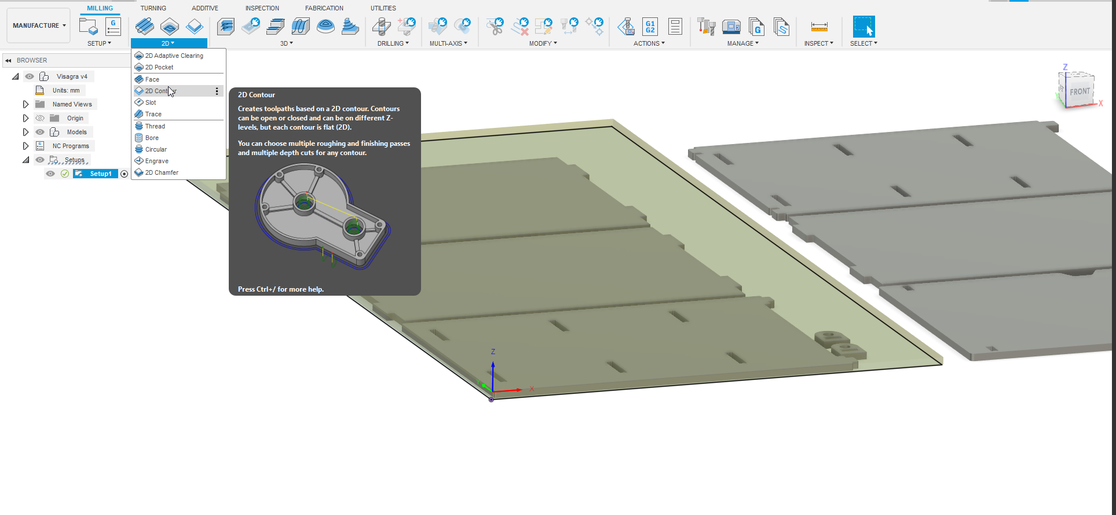Open the MANAGE dropdown menu
The height and width of the screenshot is (515, 1116).
[743, 43]
